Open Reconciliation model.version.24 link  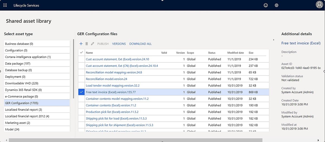(106, 79)
